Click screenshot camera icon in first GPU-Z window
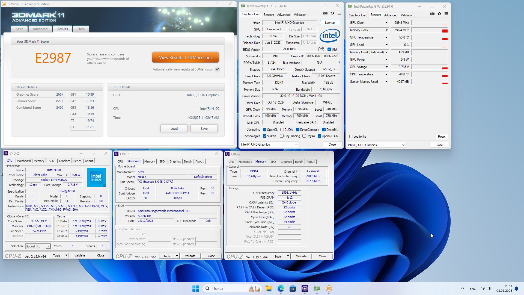This screenshot has height=295, width=524. point(325,13)
